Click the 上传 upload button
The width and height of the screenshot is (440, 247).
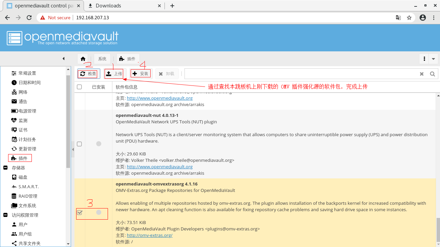(x=114, y=74)
